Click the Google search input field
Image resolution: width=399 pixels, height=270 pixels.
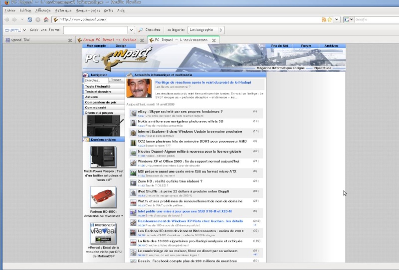coord(377,19)
